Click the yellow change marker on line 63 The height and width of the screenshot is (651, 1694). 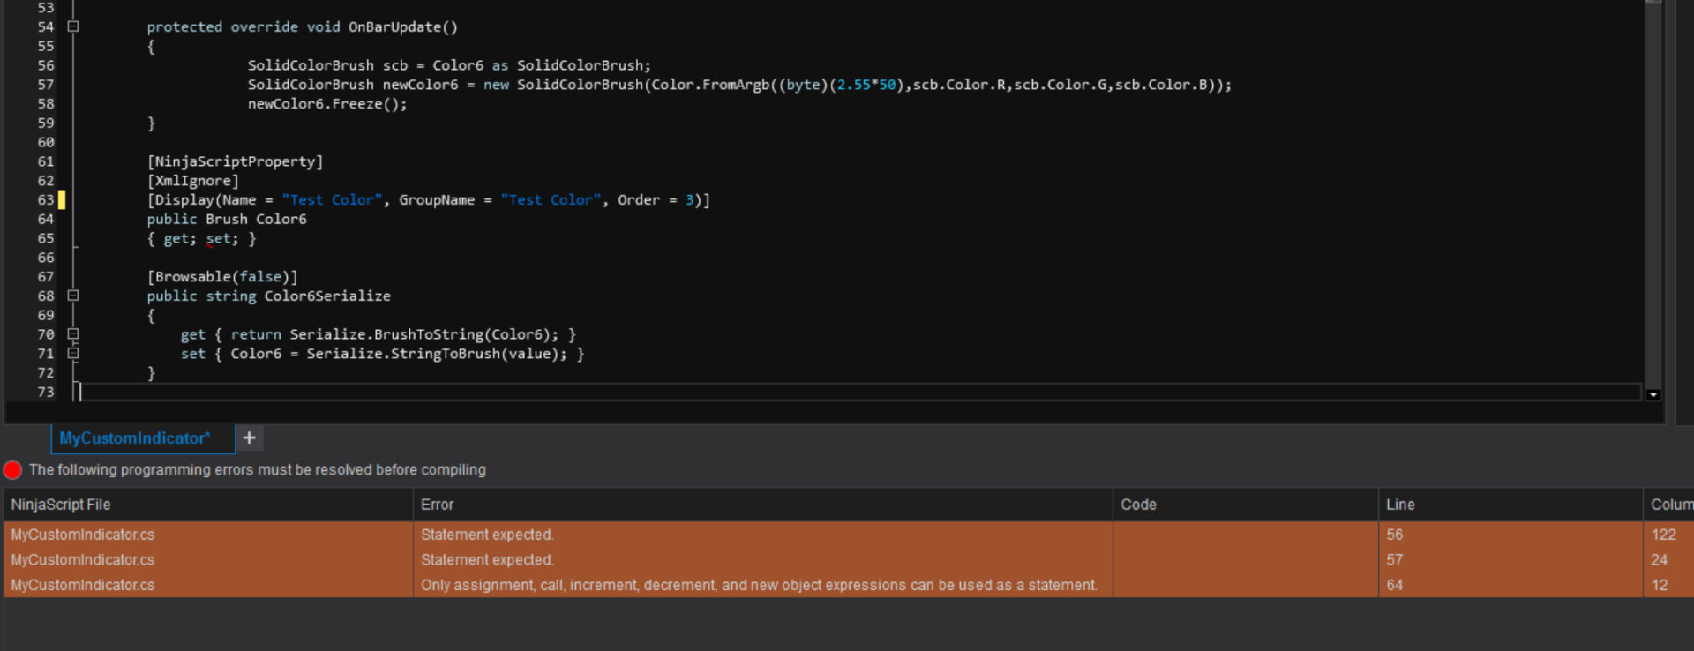point(62,200)
